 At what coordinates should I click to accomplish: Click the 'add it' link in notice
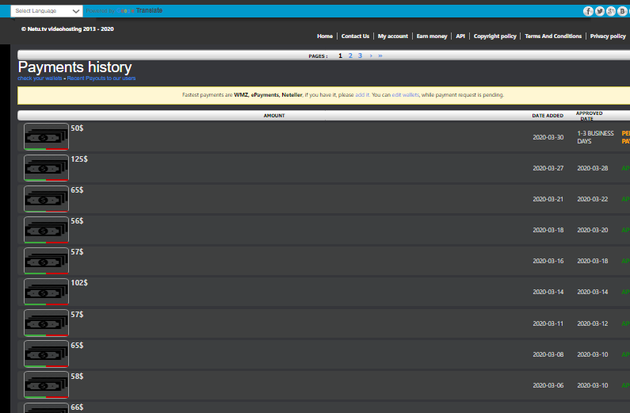coord(362,95)
